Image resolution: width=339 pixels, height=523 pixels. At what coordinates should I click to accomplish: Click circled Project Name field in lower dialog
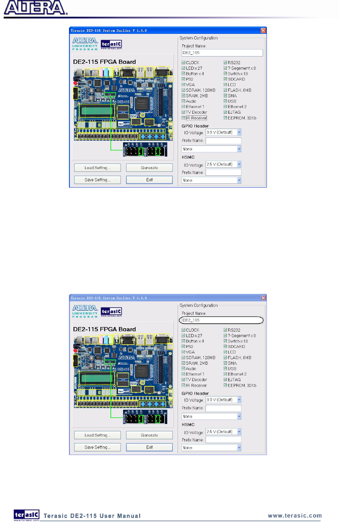(222, 320)
